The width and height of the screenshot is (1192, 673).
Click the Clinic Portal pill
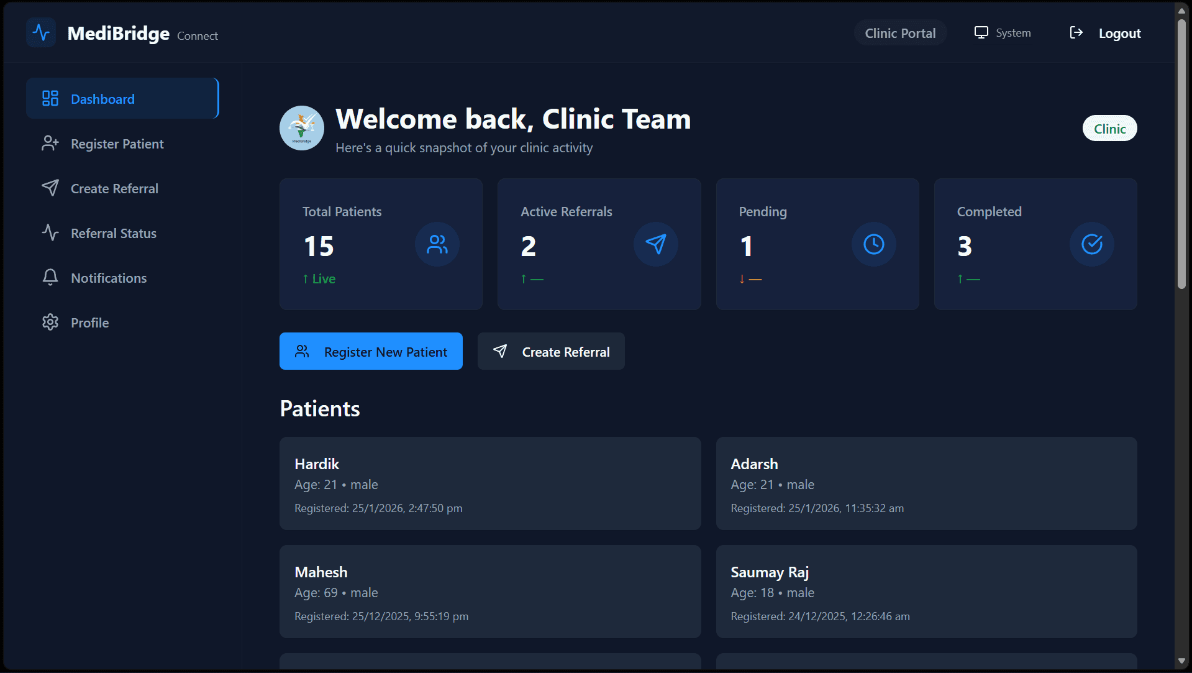(900, 33)
